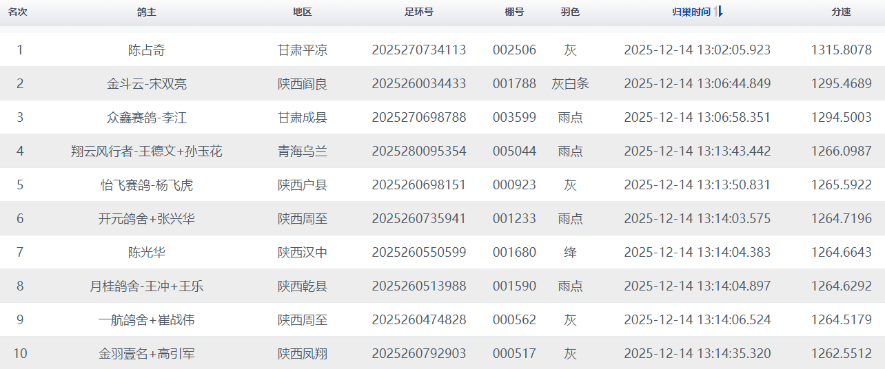This screenshot has height=369, width=885.
Task: Sort by the 归巢时间 column header
Action: [691, 12]
